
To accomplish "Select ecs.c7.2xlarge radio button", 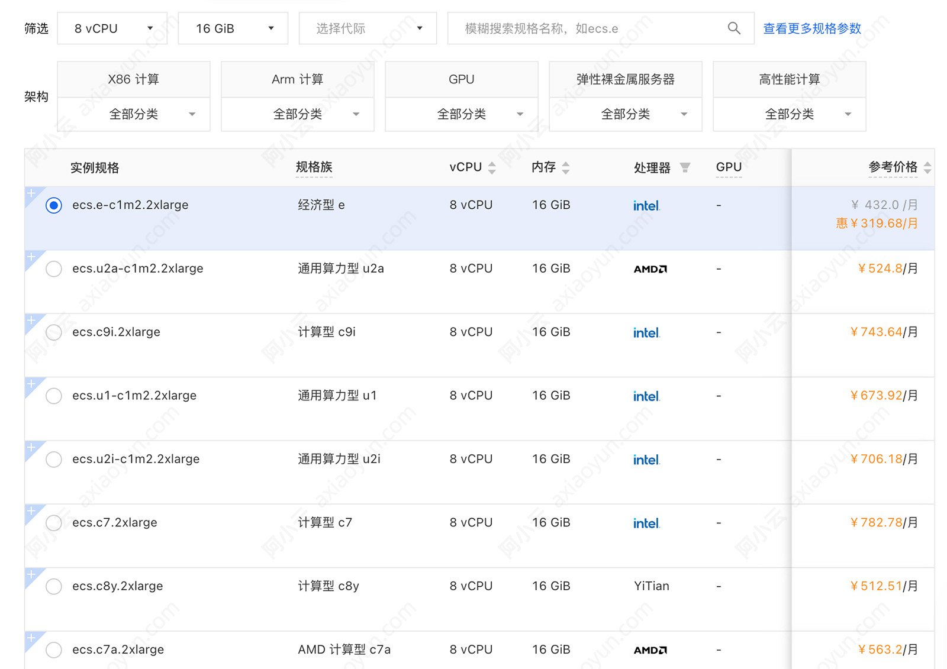I will (54, 523).
